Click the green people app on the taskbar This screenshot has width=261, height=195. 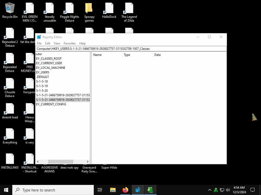[150, 190]
